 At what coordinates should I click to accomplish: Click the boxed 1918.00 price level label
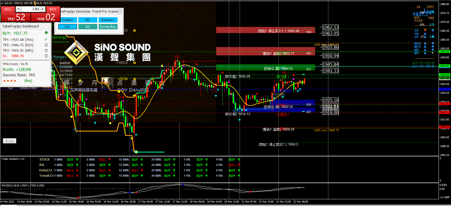tap(331, 112)
